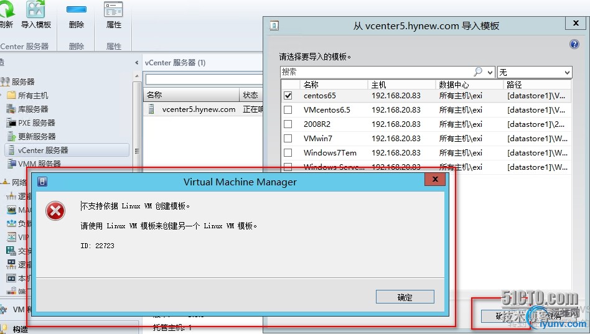
Task: Click 状态 column header in vCenter server list
Action: tap(251, 95)
